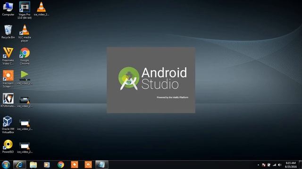Open Internet Explorer from the taskbar
Screen dimensions: 302x169
19,165
